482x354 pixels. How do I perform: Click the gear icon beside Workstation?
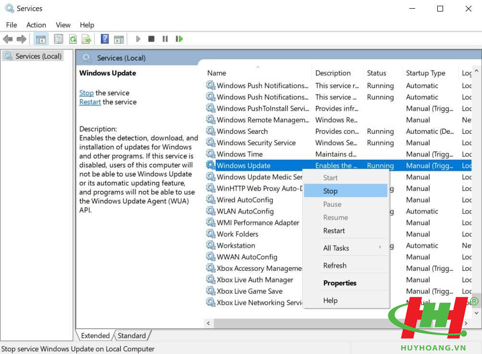210,245
